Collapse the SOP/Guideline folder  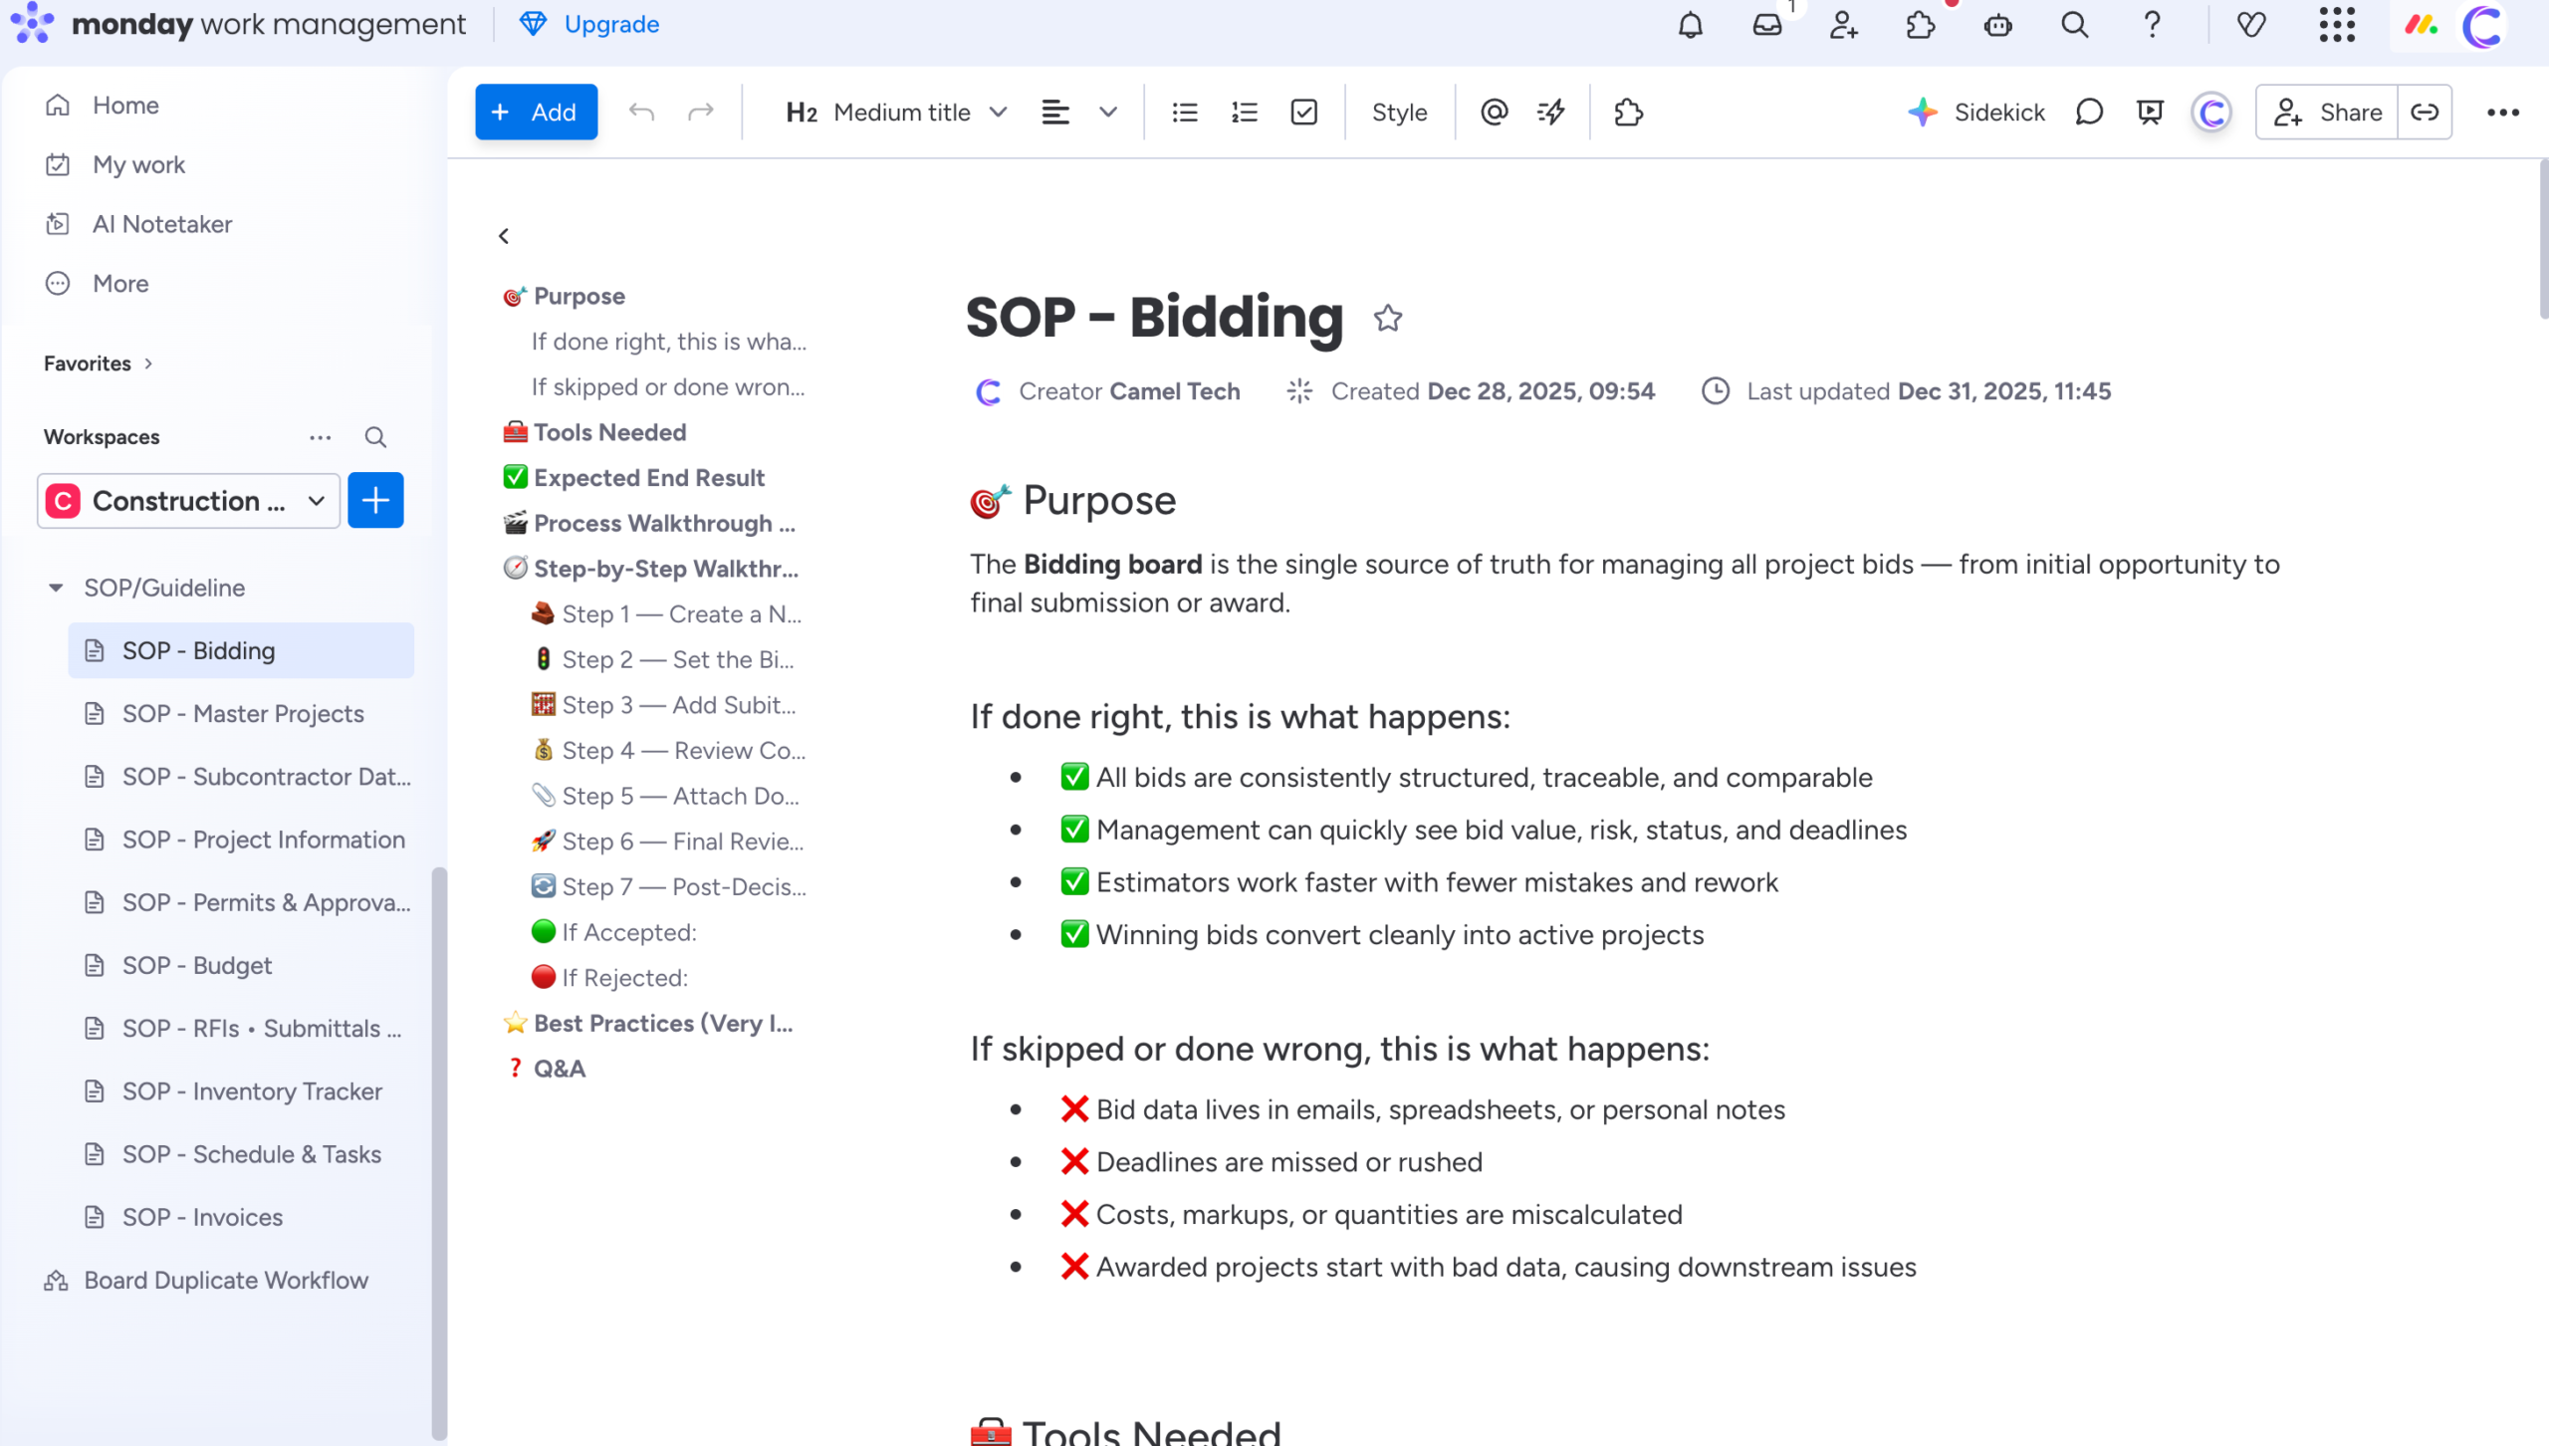point(56,588)
